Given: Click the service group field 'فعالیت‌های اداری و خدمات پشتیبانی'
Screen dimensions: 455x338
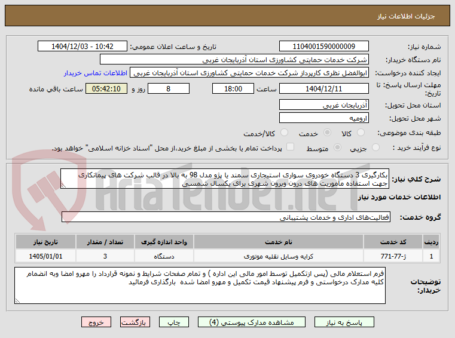Looking at the screenshot, I should pyautogui.click(x=226, y=217).
